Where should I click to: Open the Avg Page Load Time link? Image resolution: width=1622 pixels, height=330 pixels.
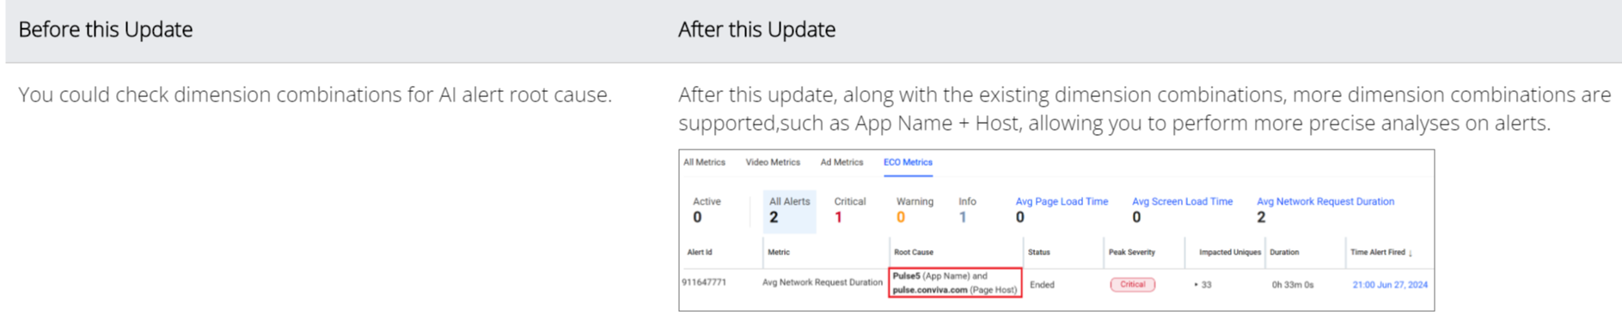click(x=1062, y=202)
